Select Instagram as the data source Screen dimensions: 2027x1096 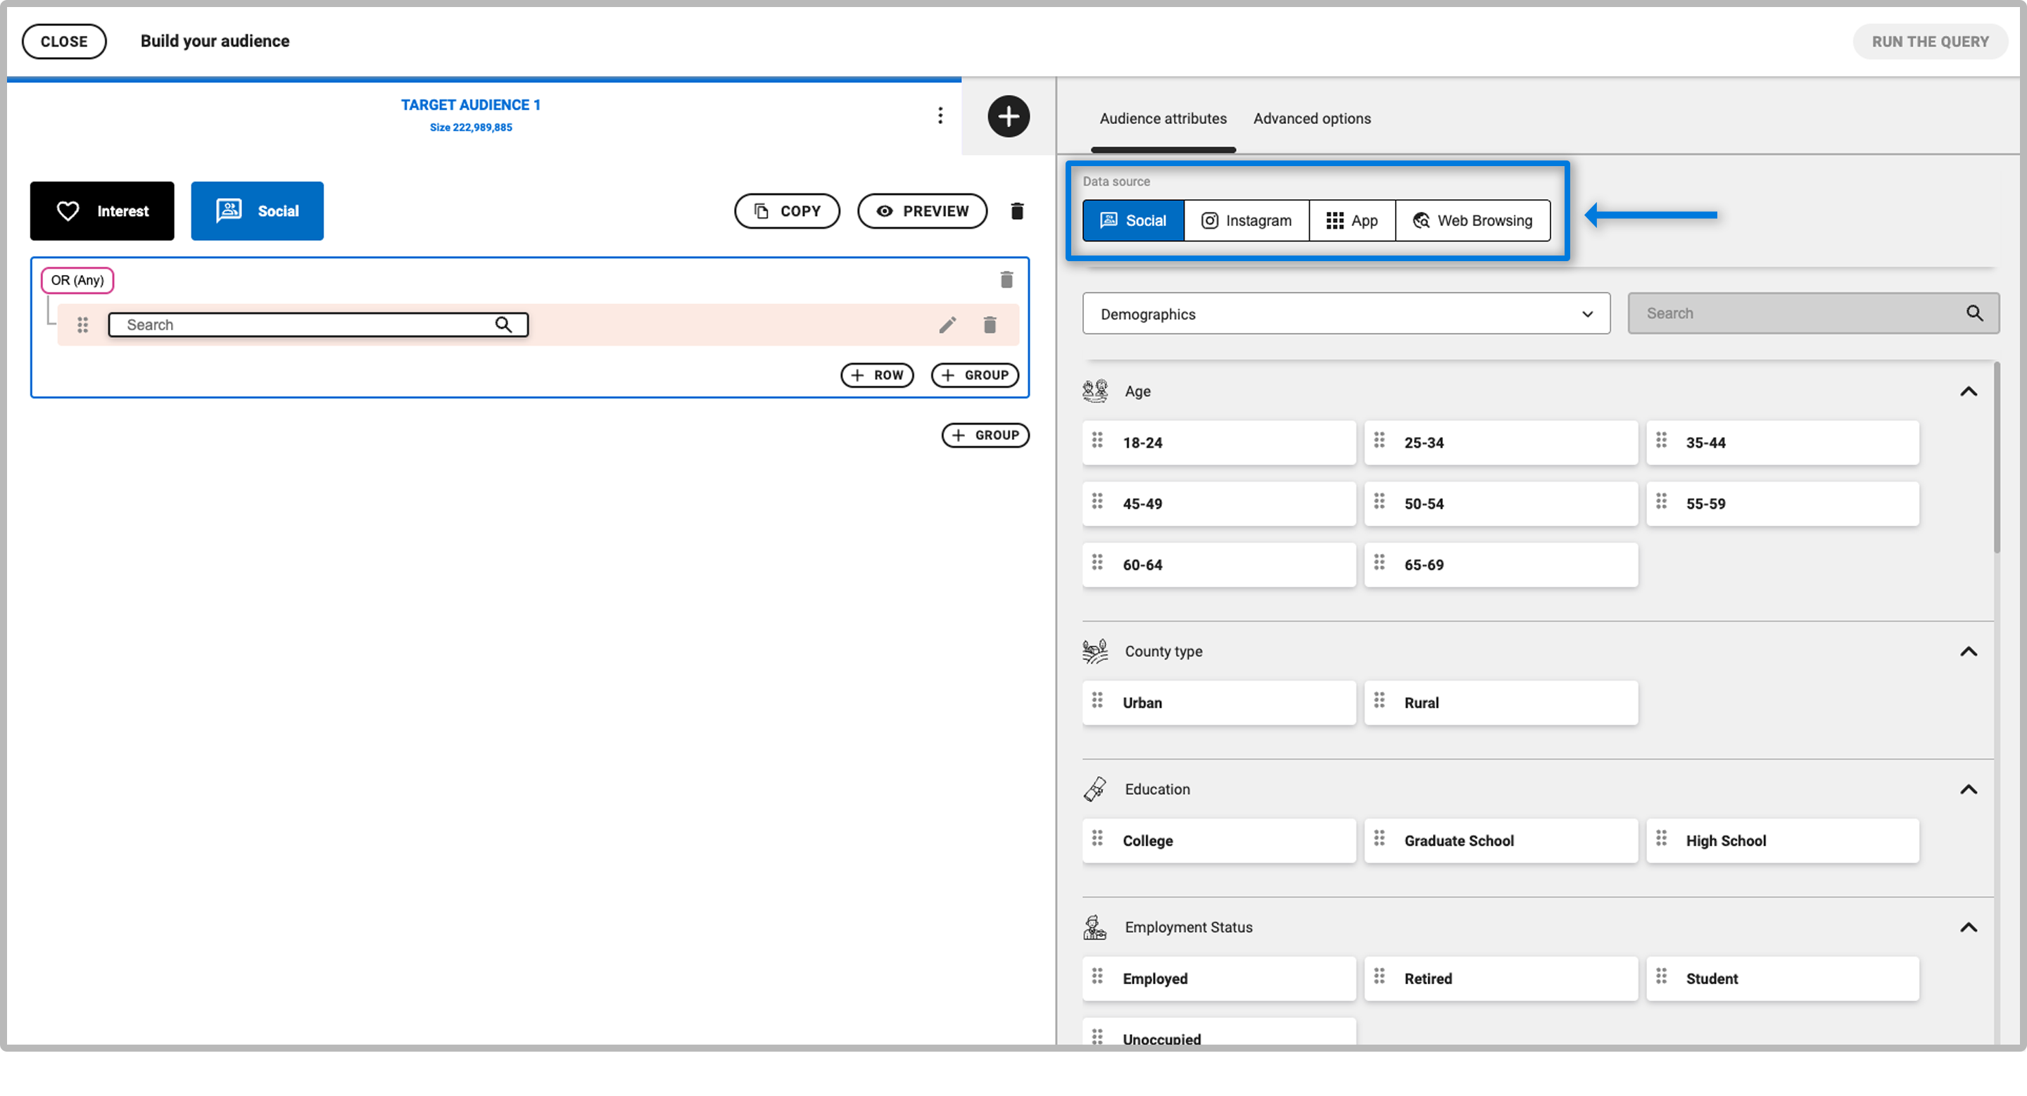(x=1246, y=220)
